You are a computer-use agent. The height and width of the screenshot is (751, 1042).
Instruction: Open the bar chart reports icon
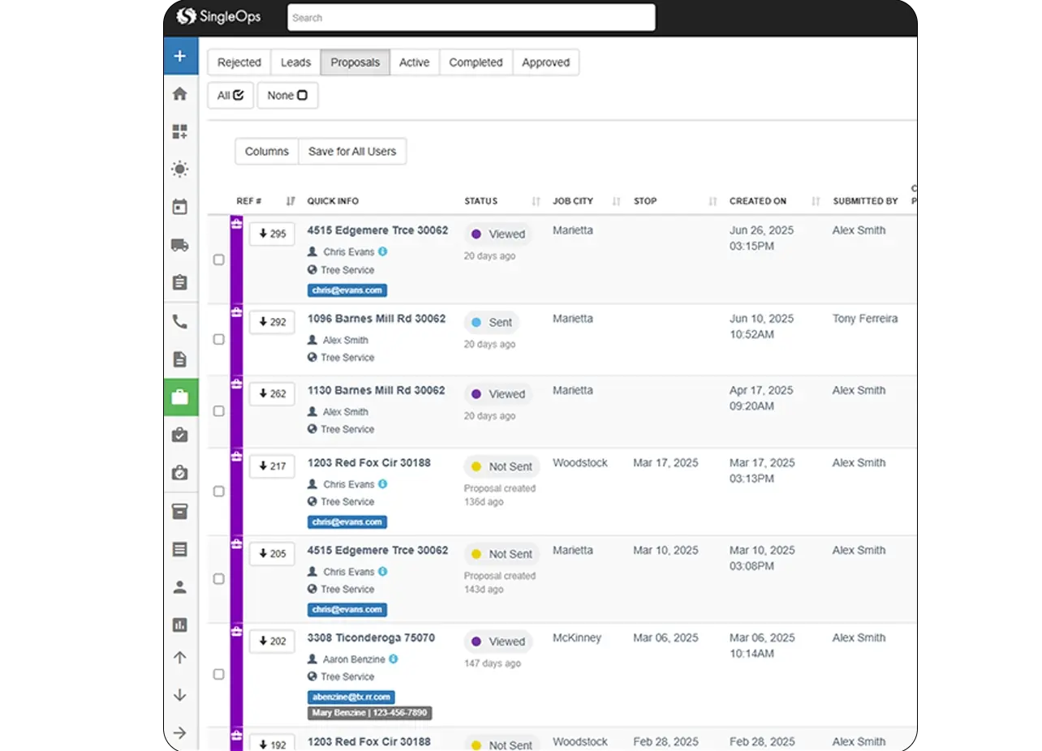[180, 624]
